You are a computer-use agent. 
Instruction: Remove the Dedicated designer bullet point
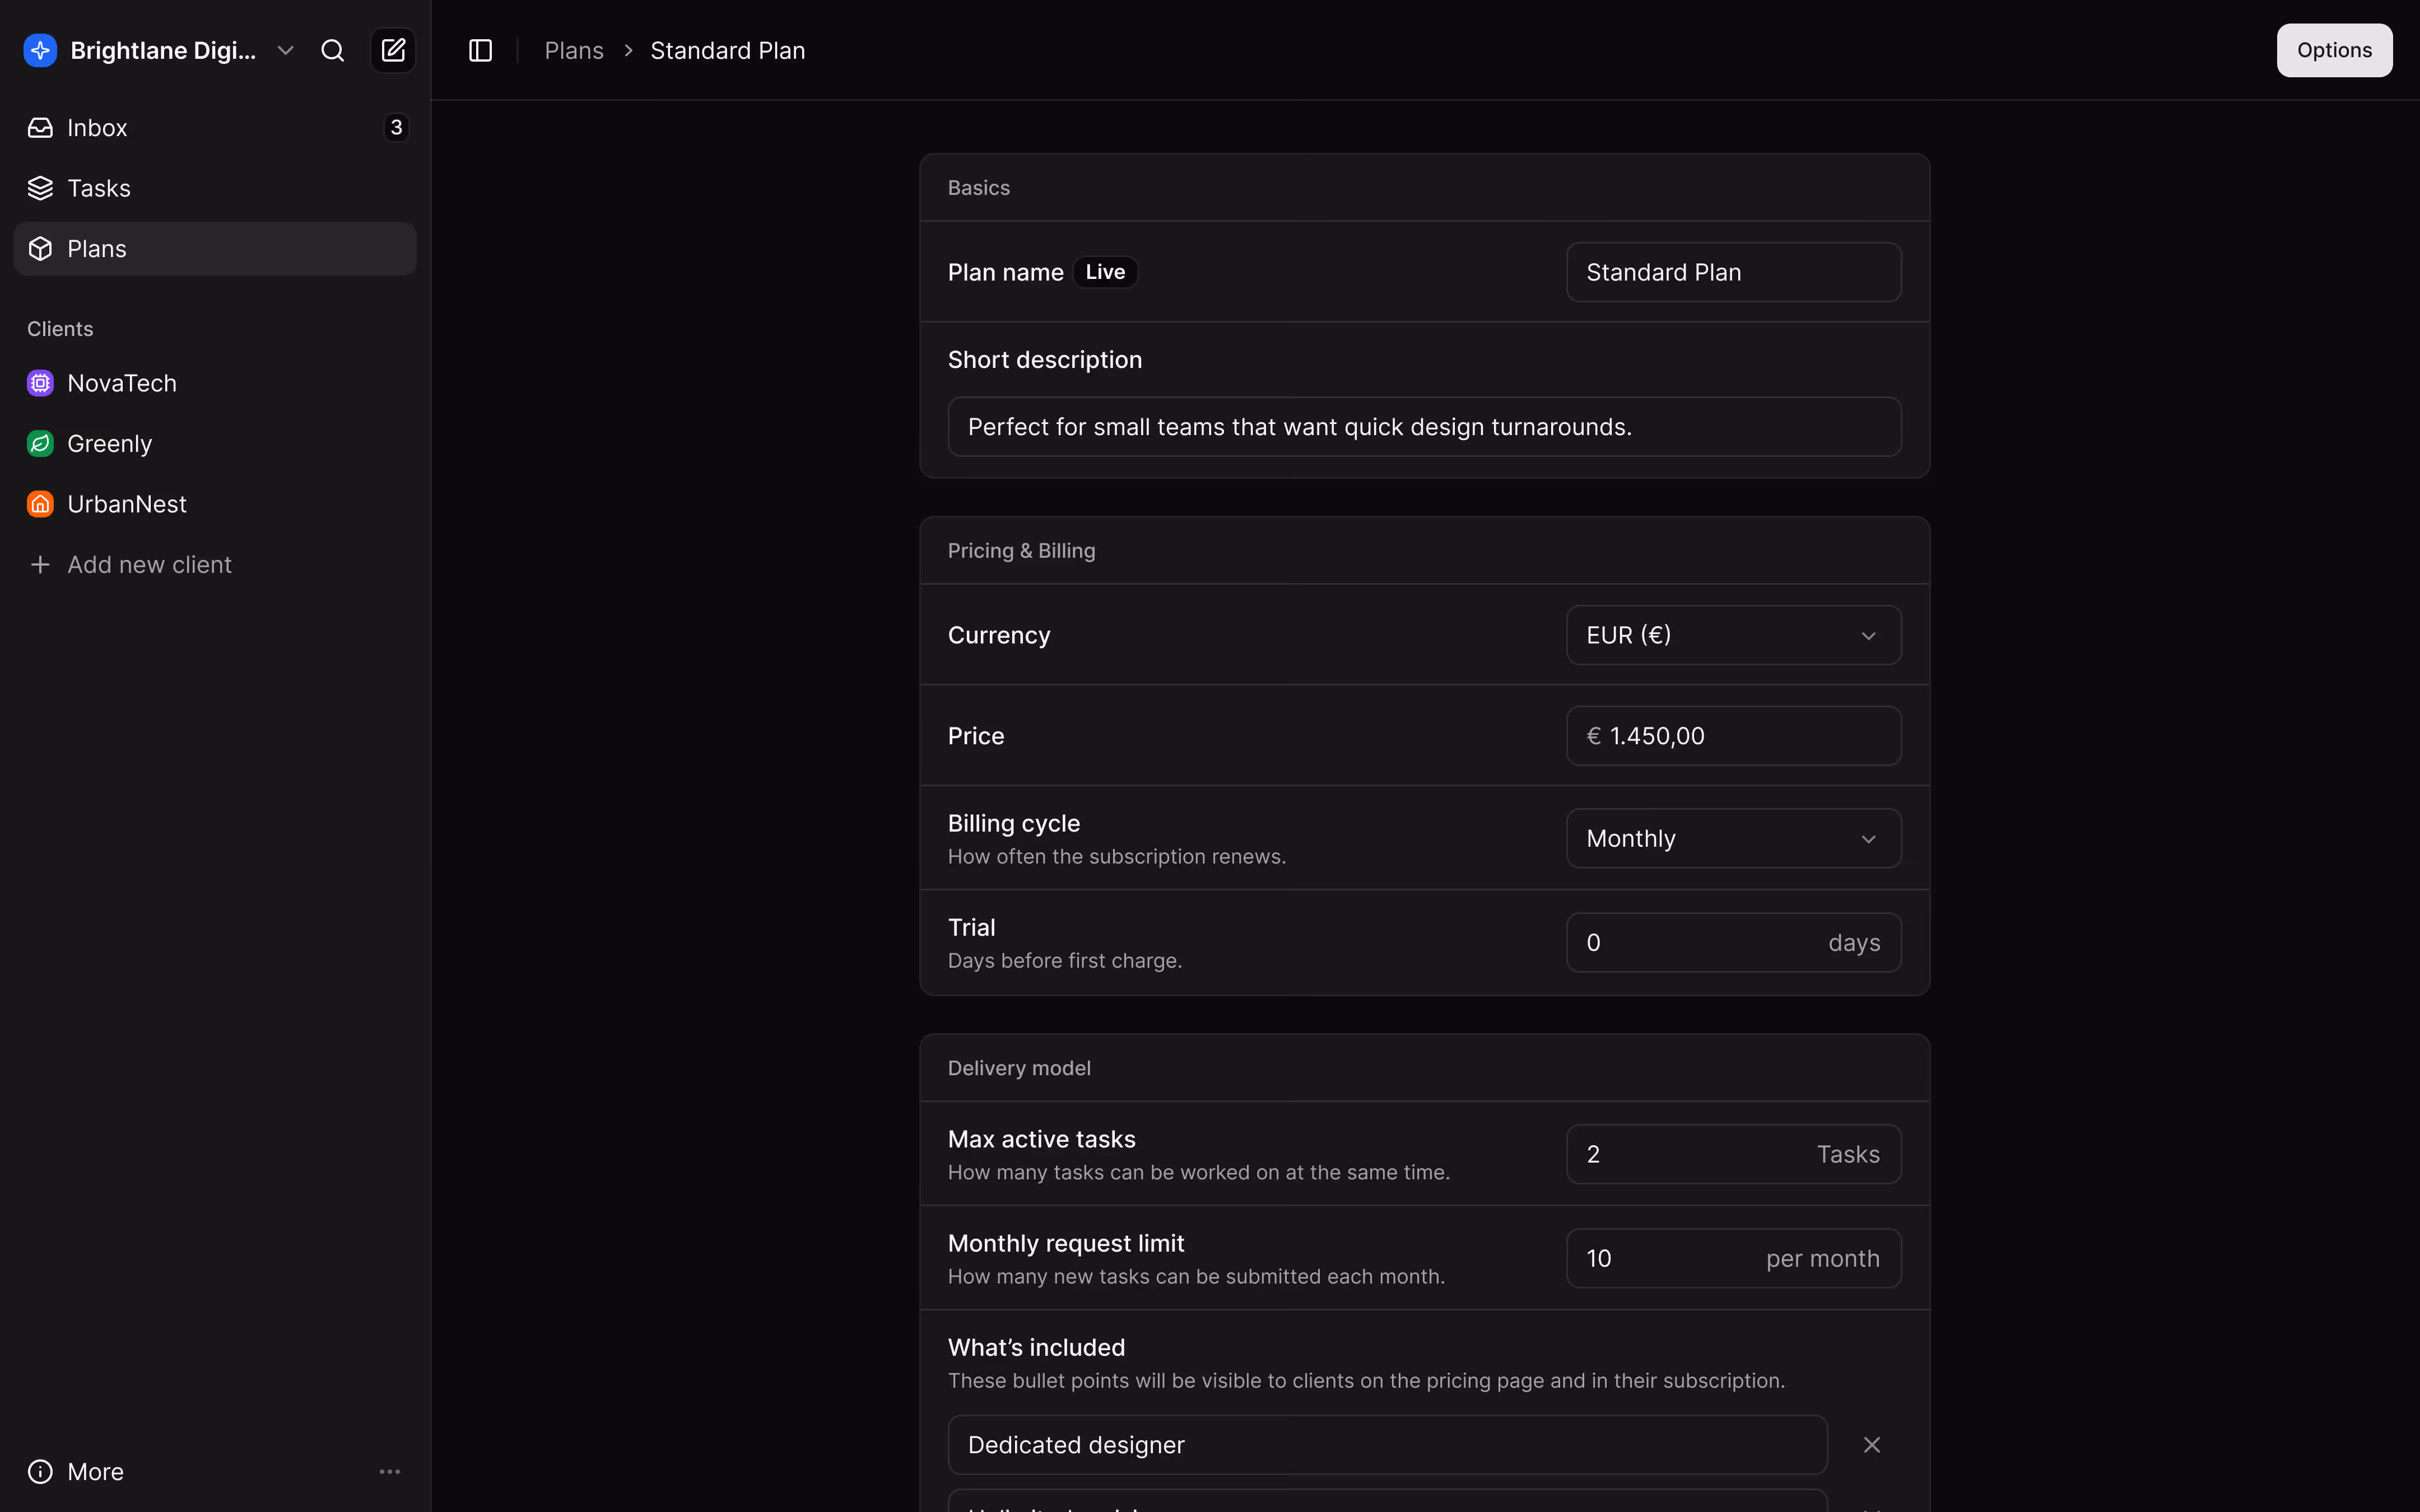pos(1871,1444)
